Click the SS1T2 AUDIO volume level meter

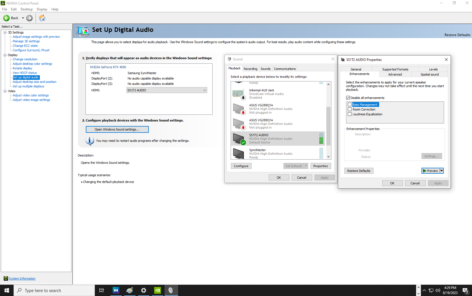[x=321, y=138]
